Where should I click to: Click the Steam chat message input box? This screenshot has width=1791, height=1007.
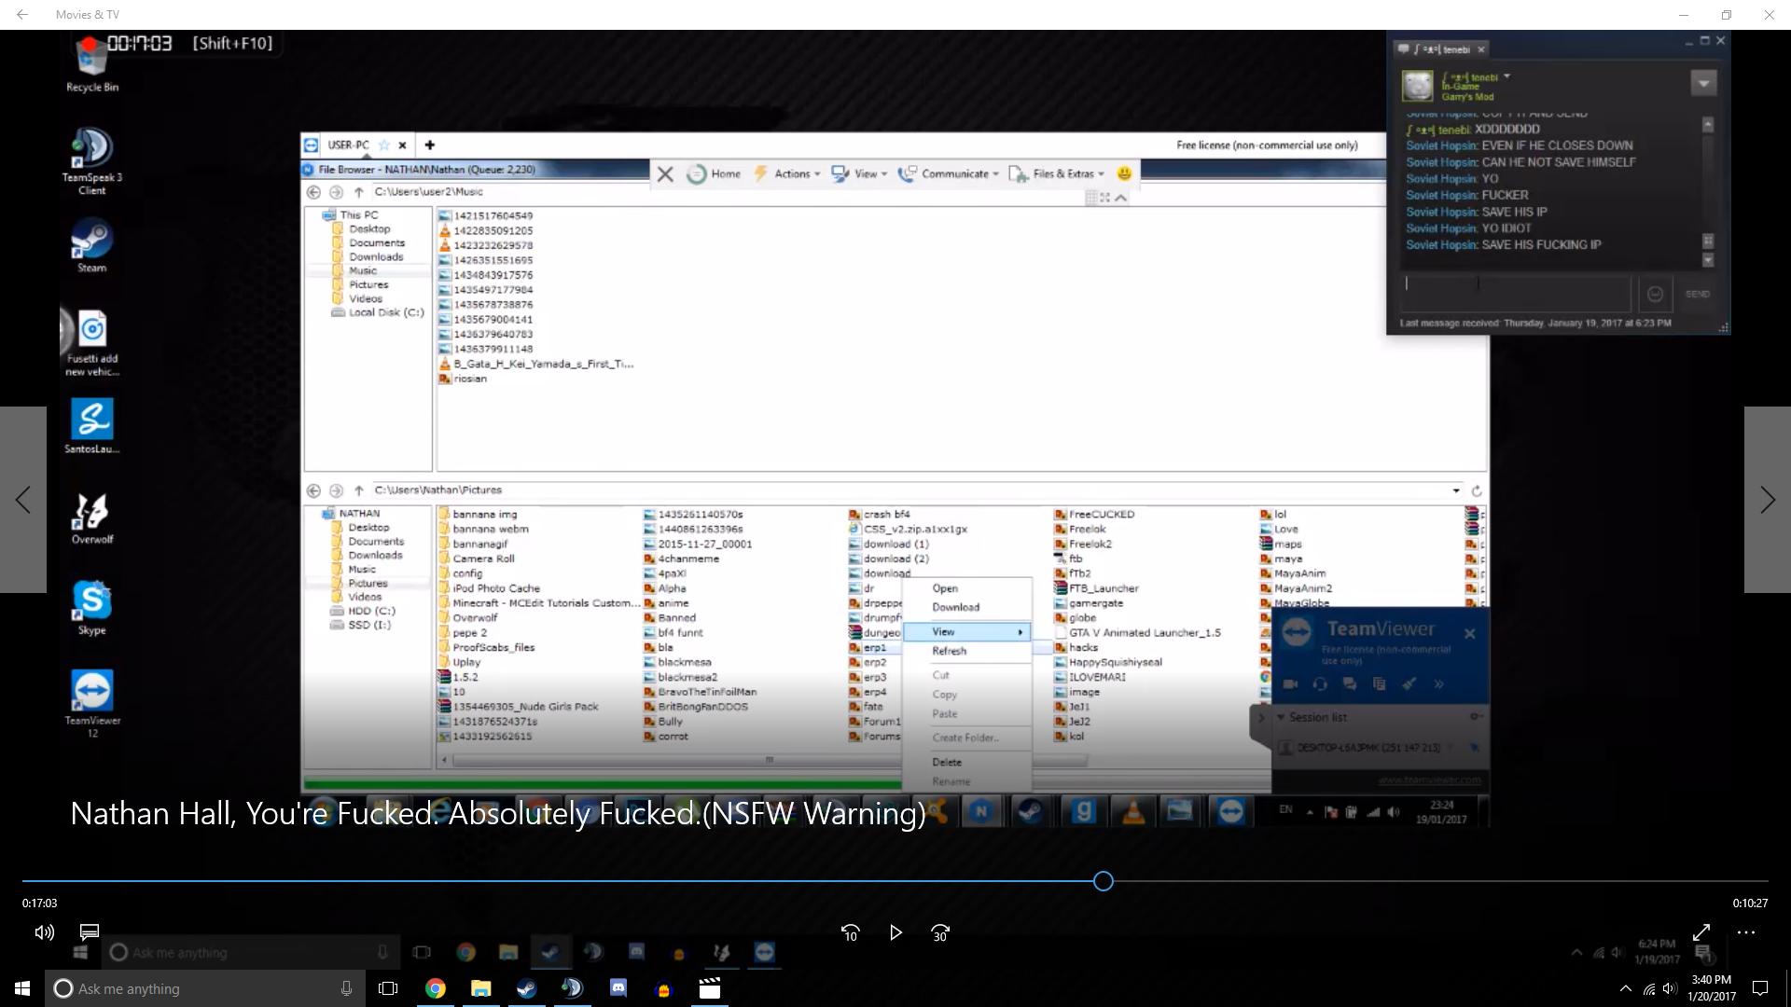click(x=1517, y=294)
